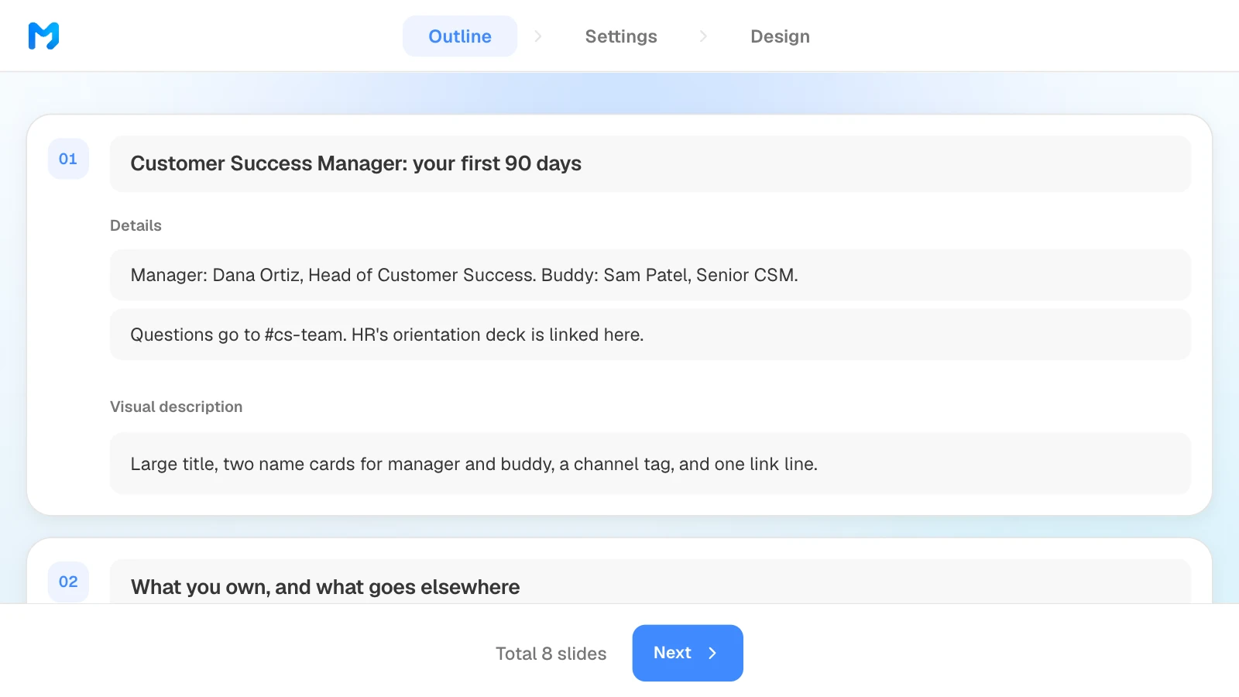1239x697 pixels.
Task: Select the 02 slide number badge
Action: [68, 582]
